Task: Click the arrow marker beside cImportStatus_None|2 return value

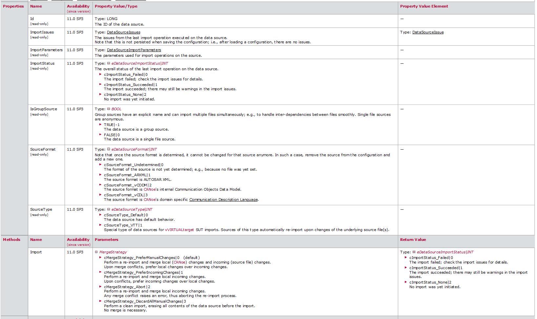Action: (406, 282)
